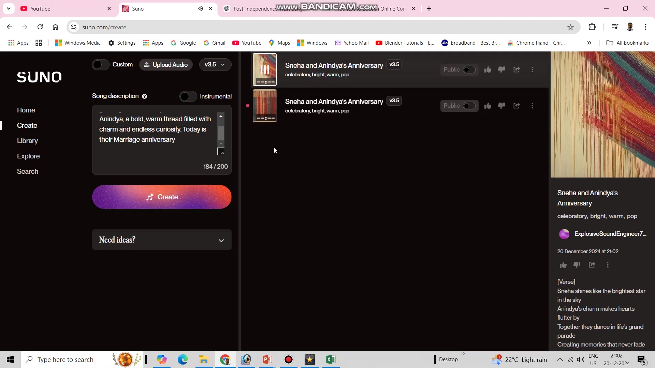Open the Blender Tutorials bookmark
This screenshot has height=368, width=655.
405,43
